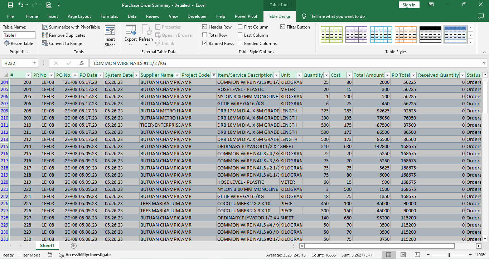The width and height of the screenshot is (489, 259).
Task: Open the Formulas ribbon tab
Action: [109, 16]
